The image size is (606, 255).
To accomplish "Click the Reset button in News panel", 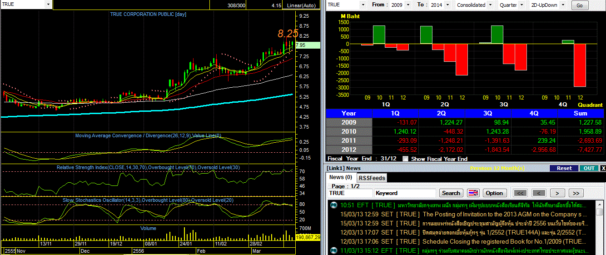I will coord(564,168).
